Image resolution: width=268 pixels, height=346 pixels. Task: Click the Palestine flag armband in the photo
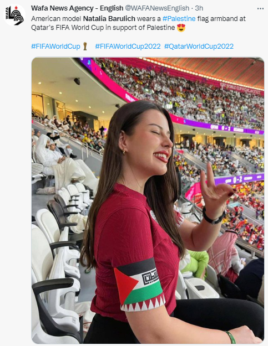(140, 285)
